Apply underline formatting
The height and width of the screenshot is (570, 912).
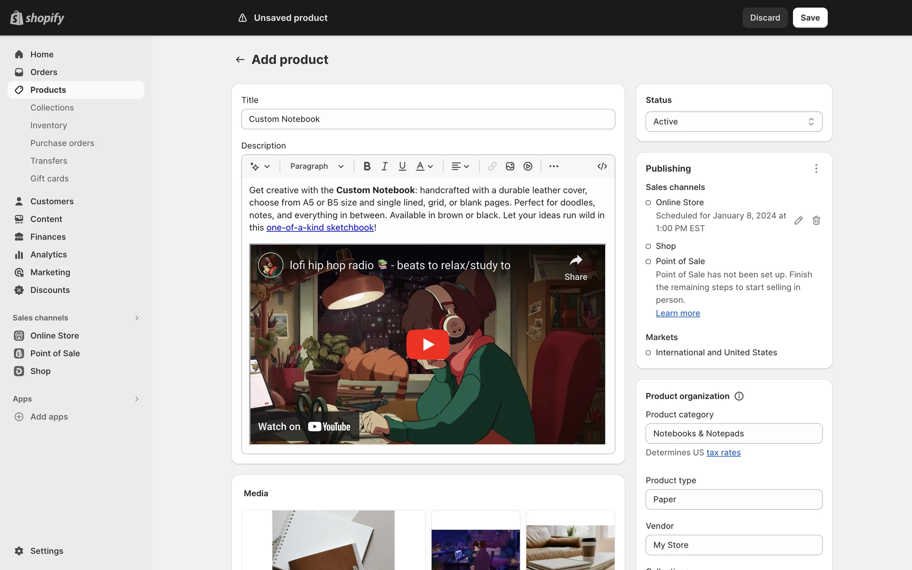pos(402,166)
